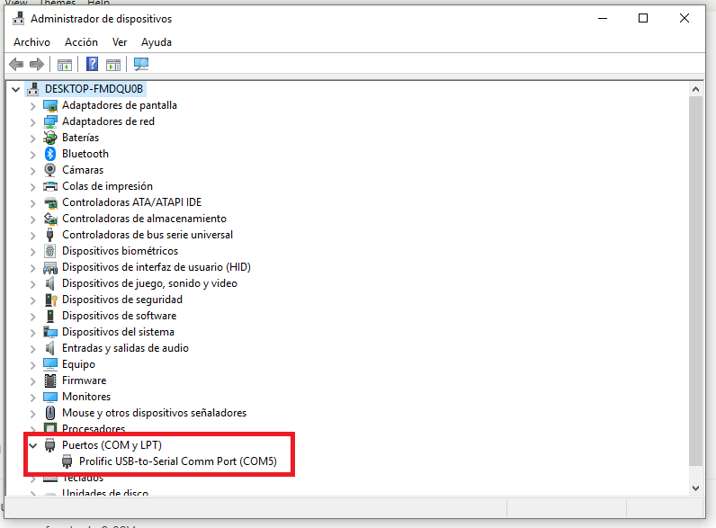The width and height of the screenshot is (716, 528).
Task: Click the Back arrow toolbar icon
Action: (x=16, y=64)
